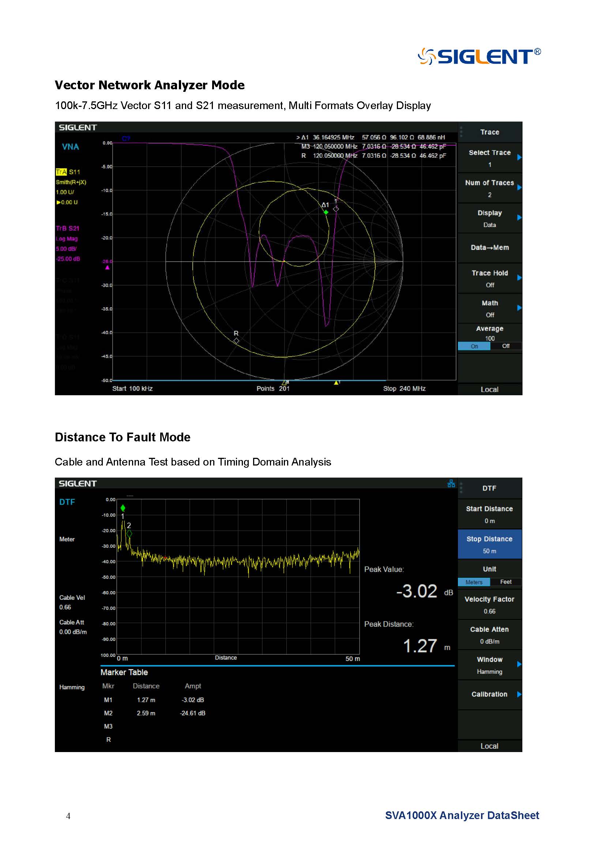The image size is (605, 856).
Task: Click the green diamond marker 1 on DTF trace
Action: pyautogui.click(x=123, y=508)
